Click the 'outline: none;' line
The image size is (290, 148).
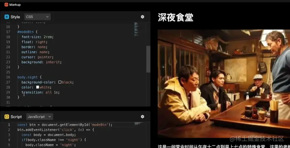pyautogui.click(x=35, y=52)
